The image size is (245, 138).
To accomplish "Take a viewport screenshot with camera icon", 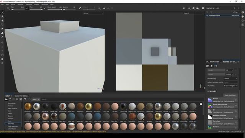I will [203, 8].
